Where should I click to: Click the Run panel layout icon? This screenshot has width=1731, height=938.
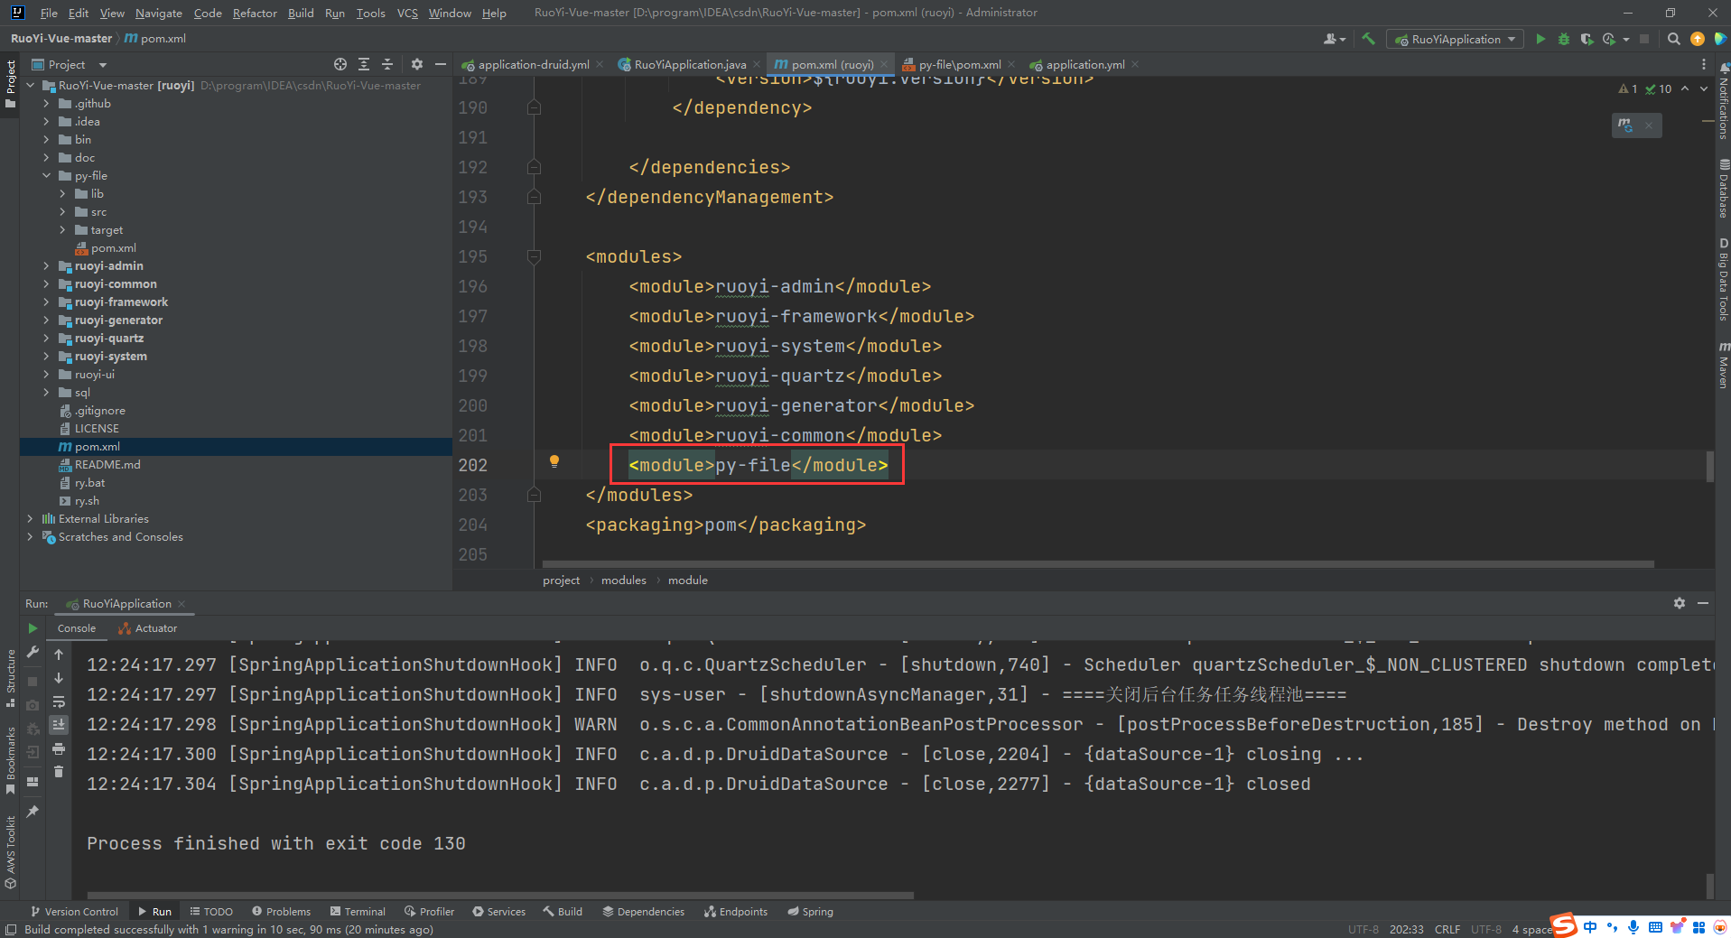coord(33,782)
